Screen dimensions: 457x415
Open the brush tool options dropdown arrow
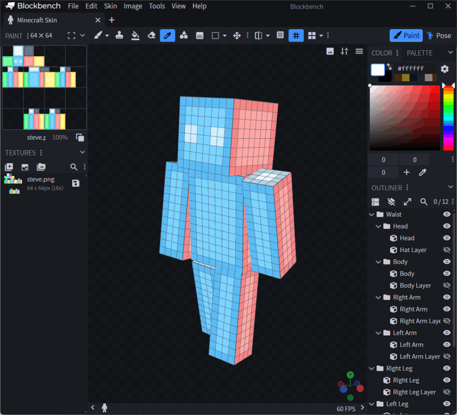(107, 36)
